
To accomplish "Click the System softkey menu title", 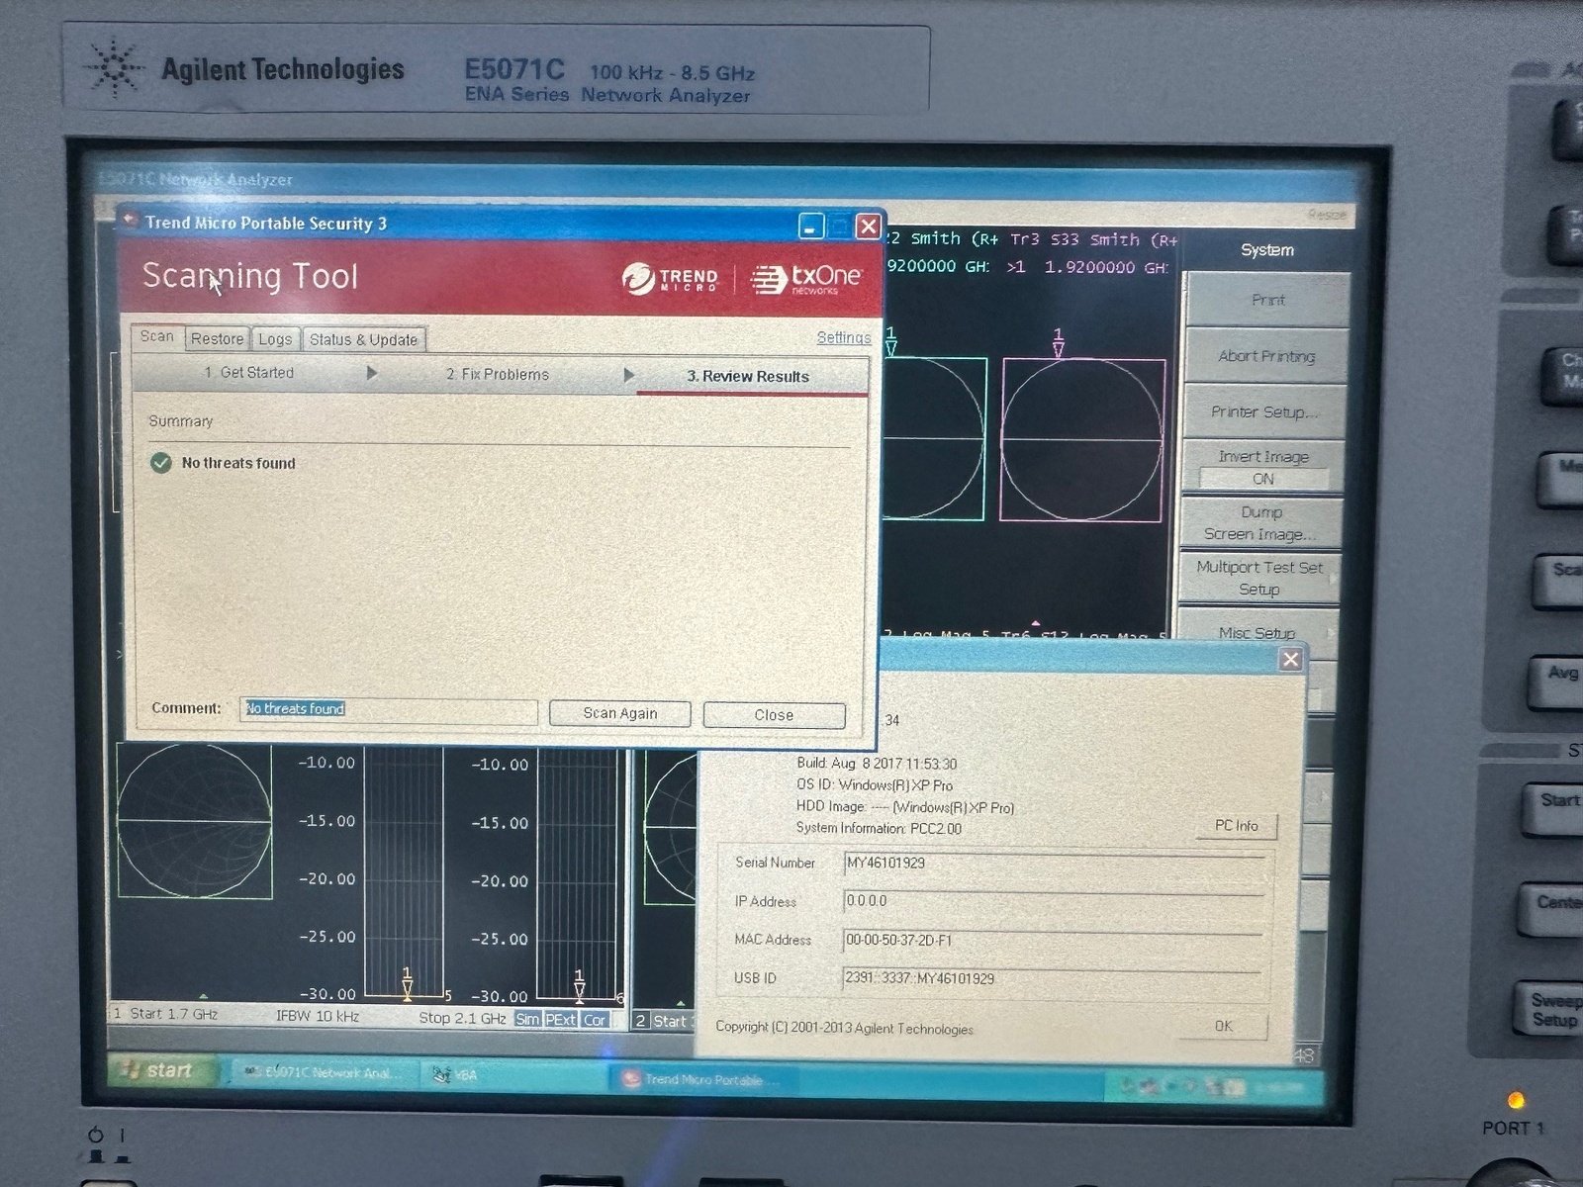I will pos(1266,250).
